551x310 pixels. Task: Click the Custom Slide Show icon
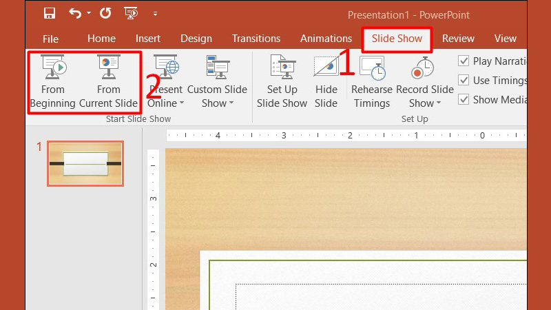(x=218, y=67)
